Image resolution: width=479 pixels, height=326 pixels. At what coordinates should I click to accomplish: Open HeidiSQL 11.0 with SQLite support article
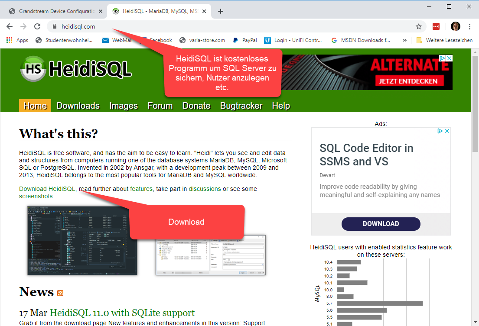coord(122,313)
